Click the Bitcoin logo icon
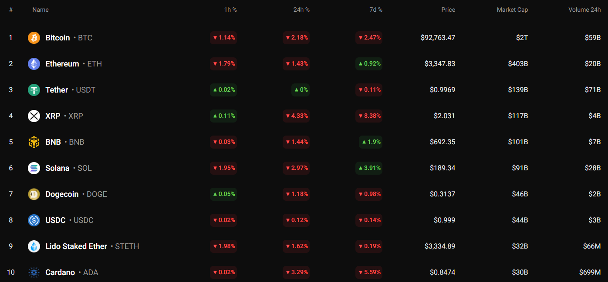Viewport: 608px width, 282px height. pos(34,38)
